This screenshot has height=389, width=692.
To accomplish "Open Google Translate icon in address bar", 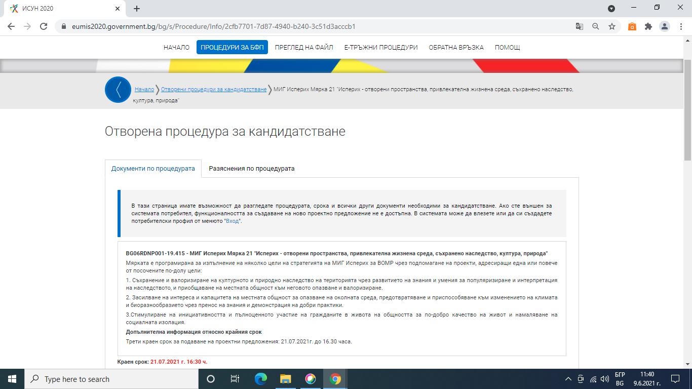I will [x=580, y=26].
